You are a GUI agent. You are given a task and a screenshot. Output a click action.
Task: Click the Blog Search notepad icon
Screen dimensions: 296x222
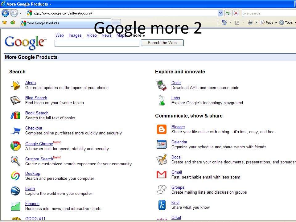(x=15, y=100)
